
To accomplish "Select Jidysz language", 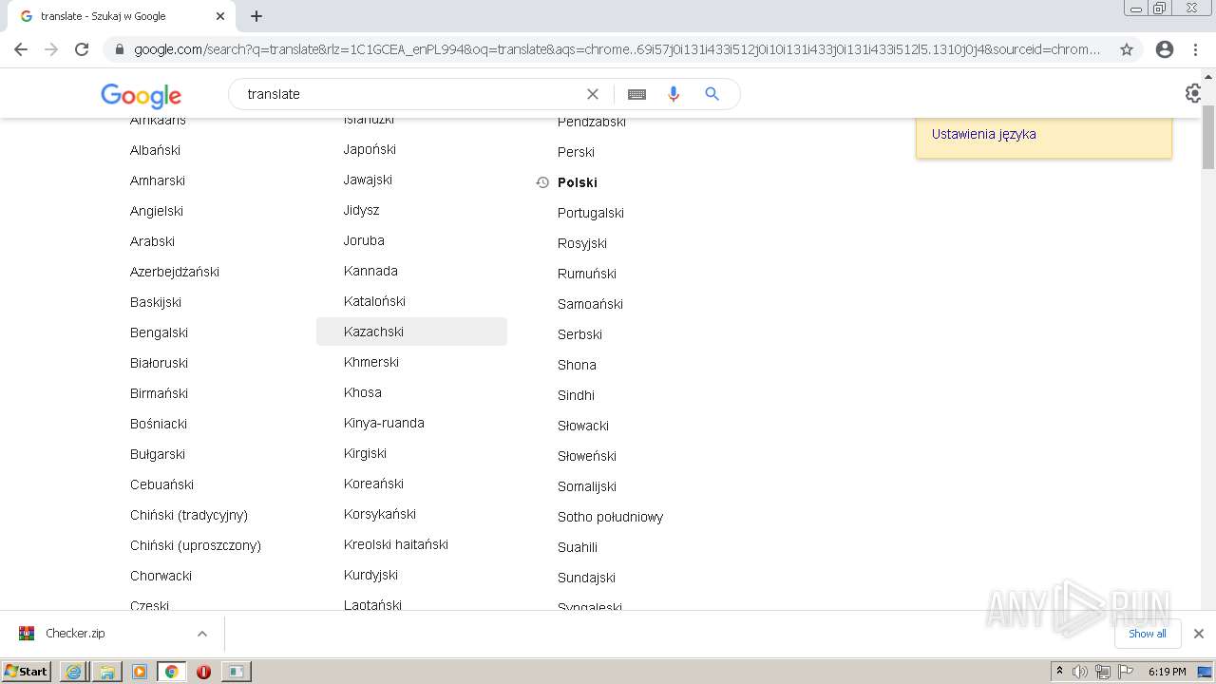I will click(361, 210).
